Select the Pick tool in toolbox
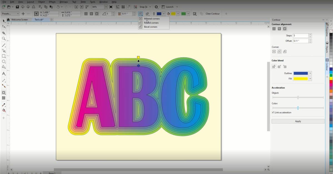This screenshot has height=174, width=333. pyautogui.click(x=4, y=21)
